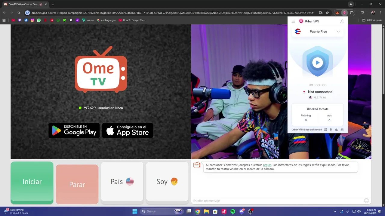Viewport: 385px width, 216px height.
Task: Open a new browser tab
Action: pos(53,4)
